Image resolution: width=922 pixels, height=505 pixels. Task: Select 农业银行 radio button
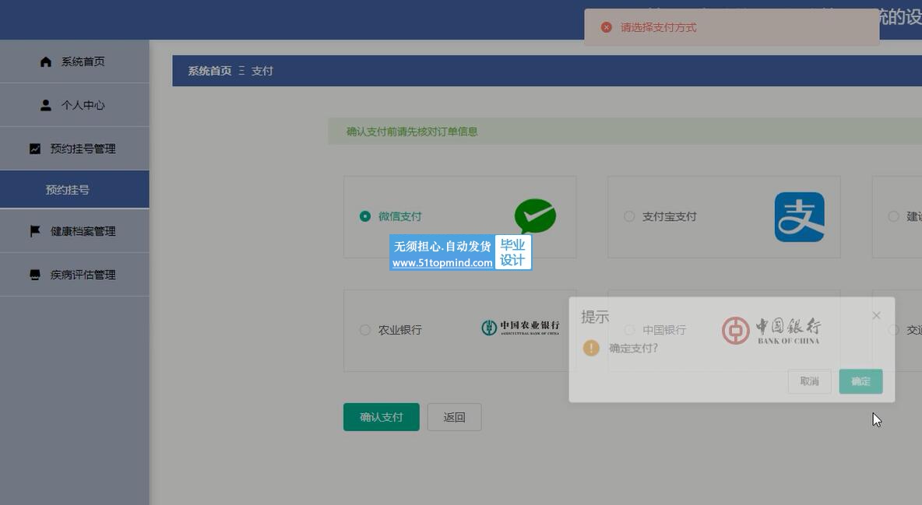tap(365, 330)
